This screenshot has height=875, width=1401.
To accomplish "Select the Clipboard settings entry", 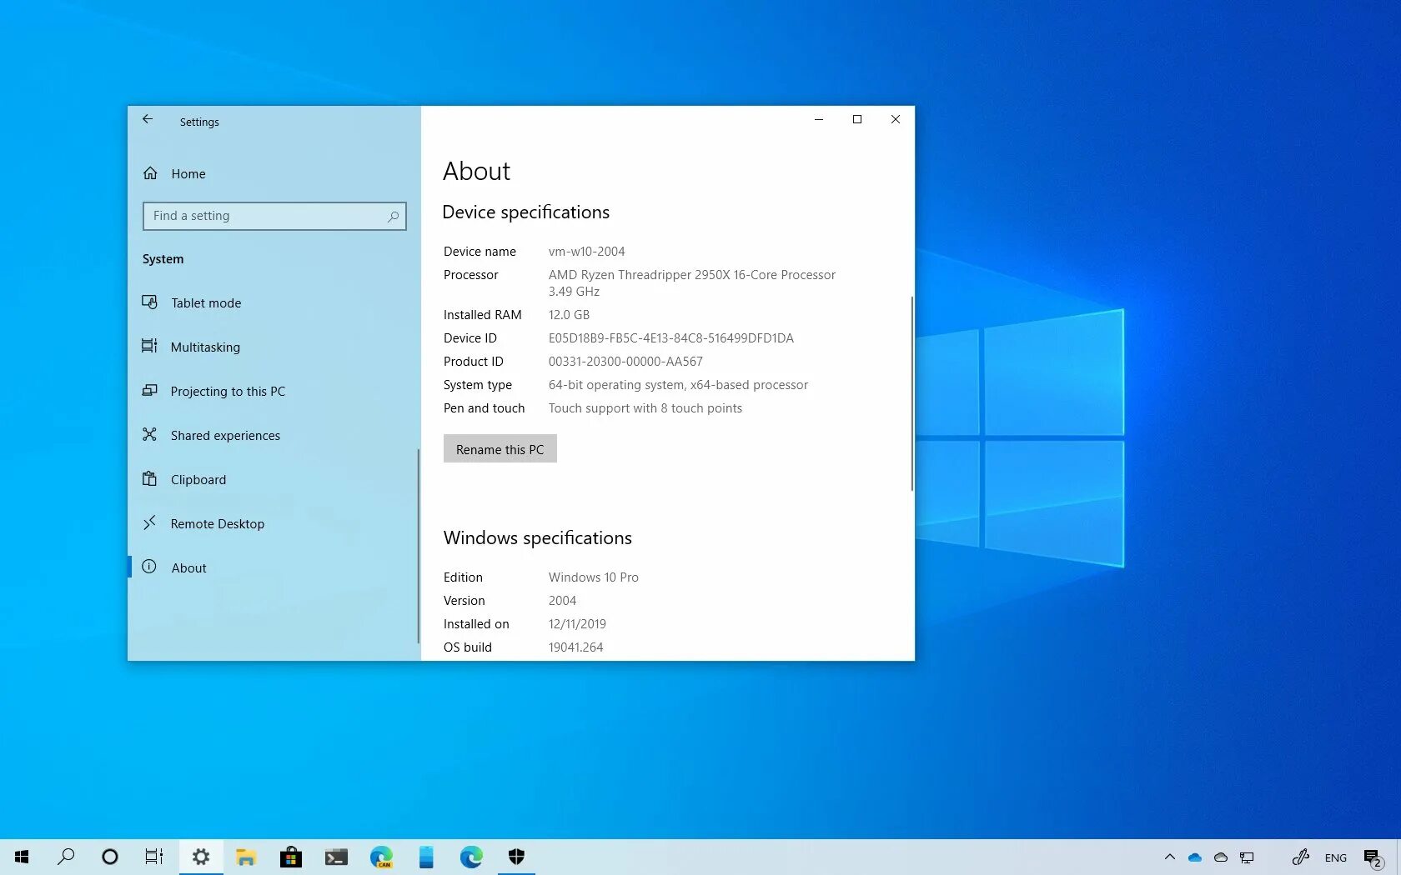I will [x=198, y=479].
